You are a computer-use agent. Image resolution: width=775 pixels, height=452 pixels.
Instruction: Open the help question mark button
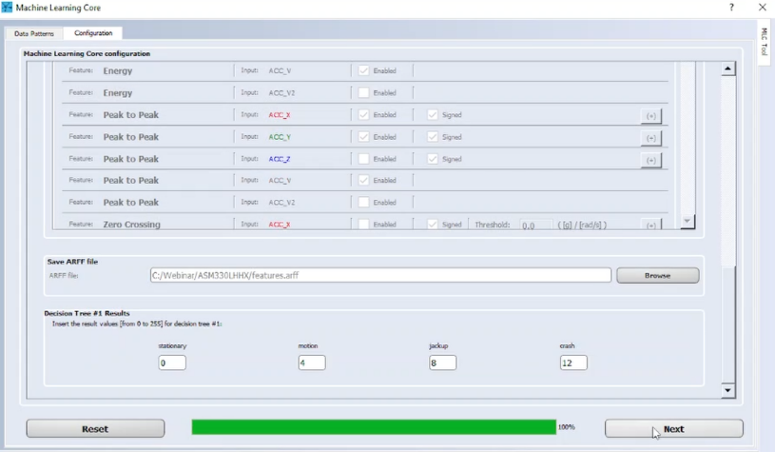731,7
